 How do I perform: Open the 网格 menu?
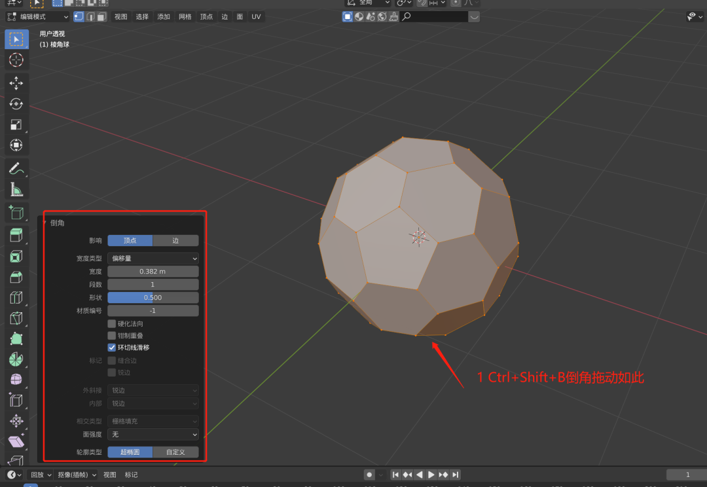[185, 16]
